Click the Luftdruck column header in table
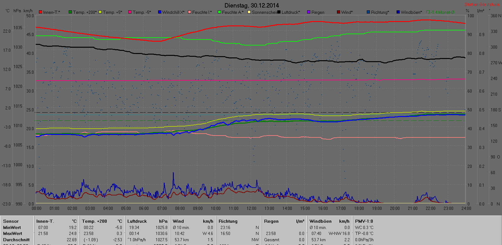 [137, 221]
